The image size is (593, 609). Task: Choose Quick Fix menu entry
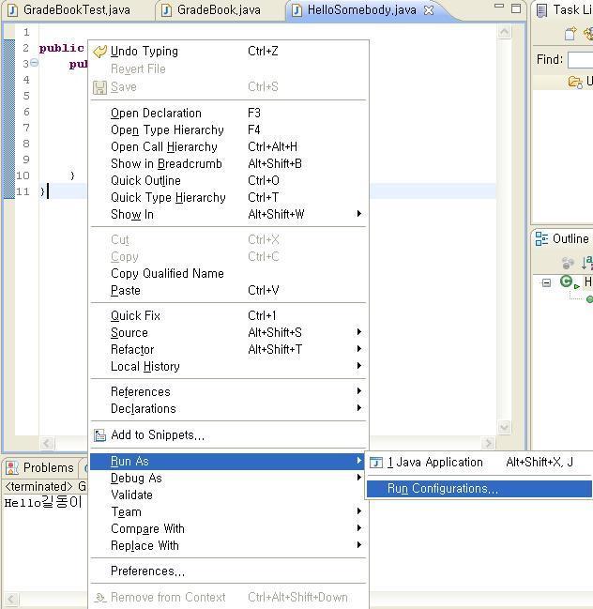(x=229, y=316)
